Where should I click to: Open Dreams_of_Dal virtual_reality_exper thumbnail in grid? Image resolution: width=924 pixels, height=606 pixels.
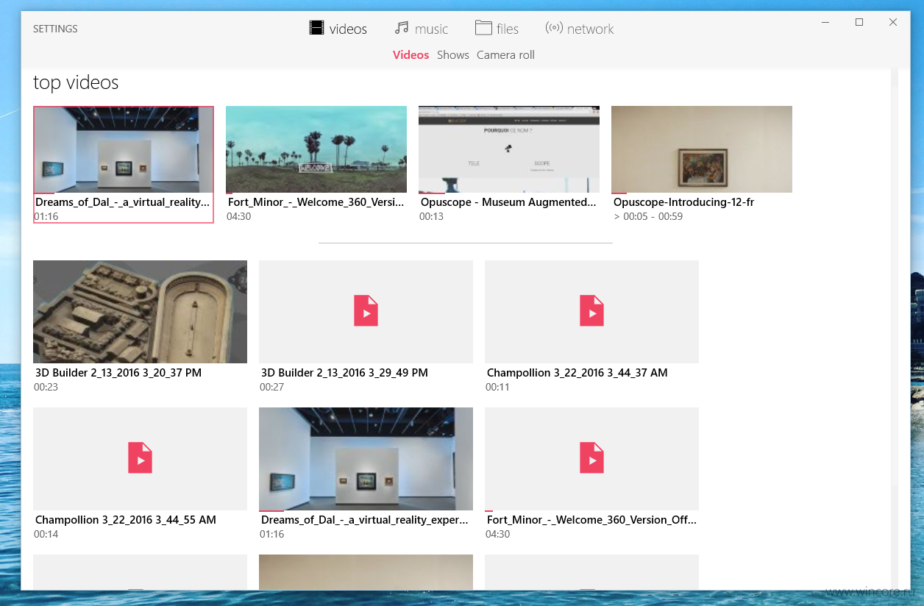(x=366, y=459)
